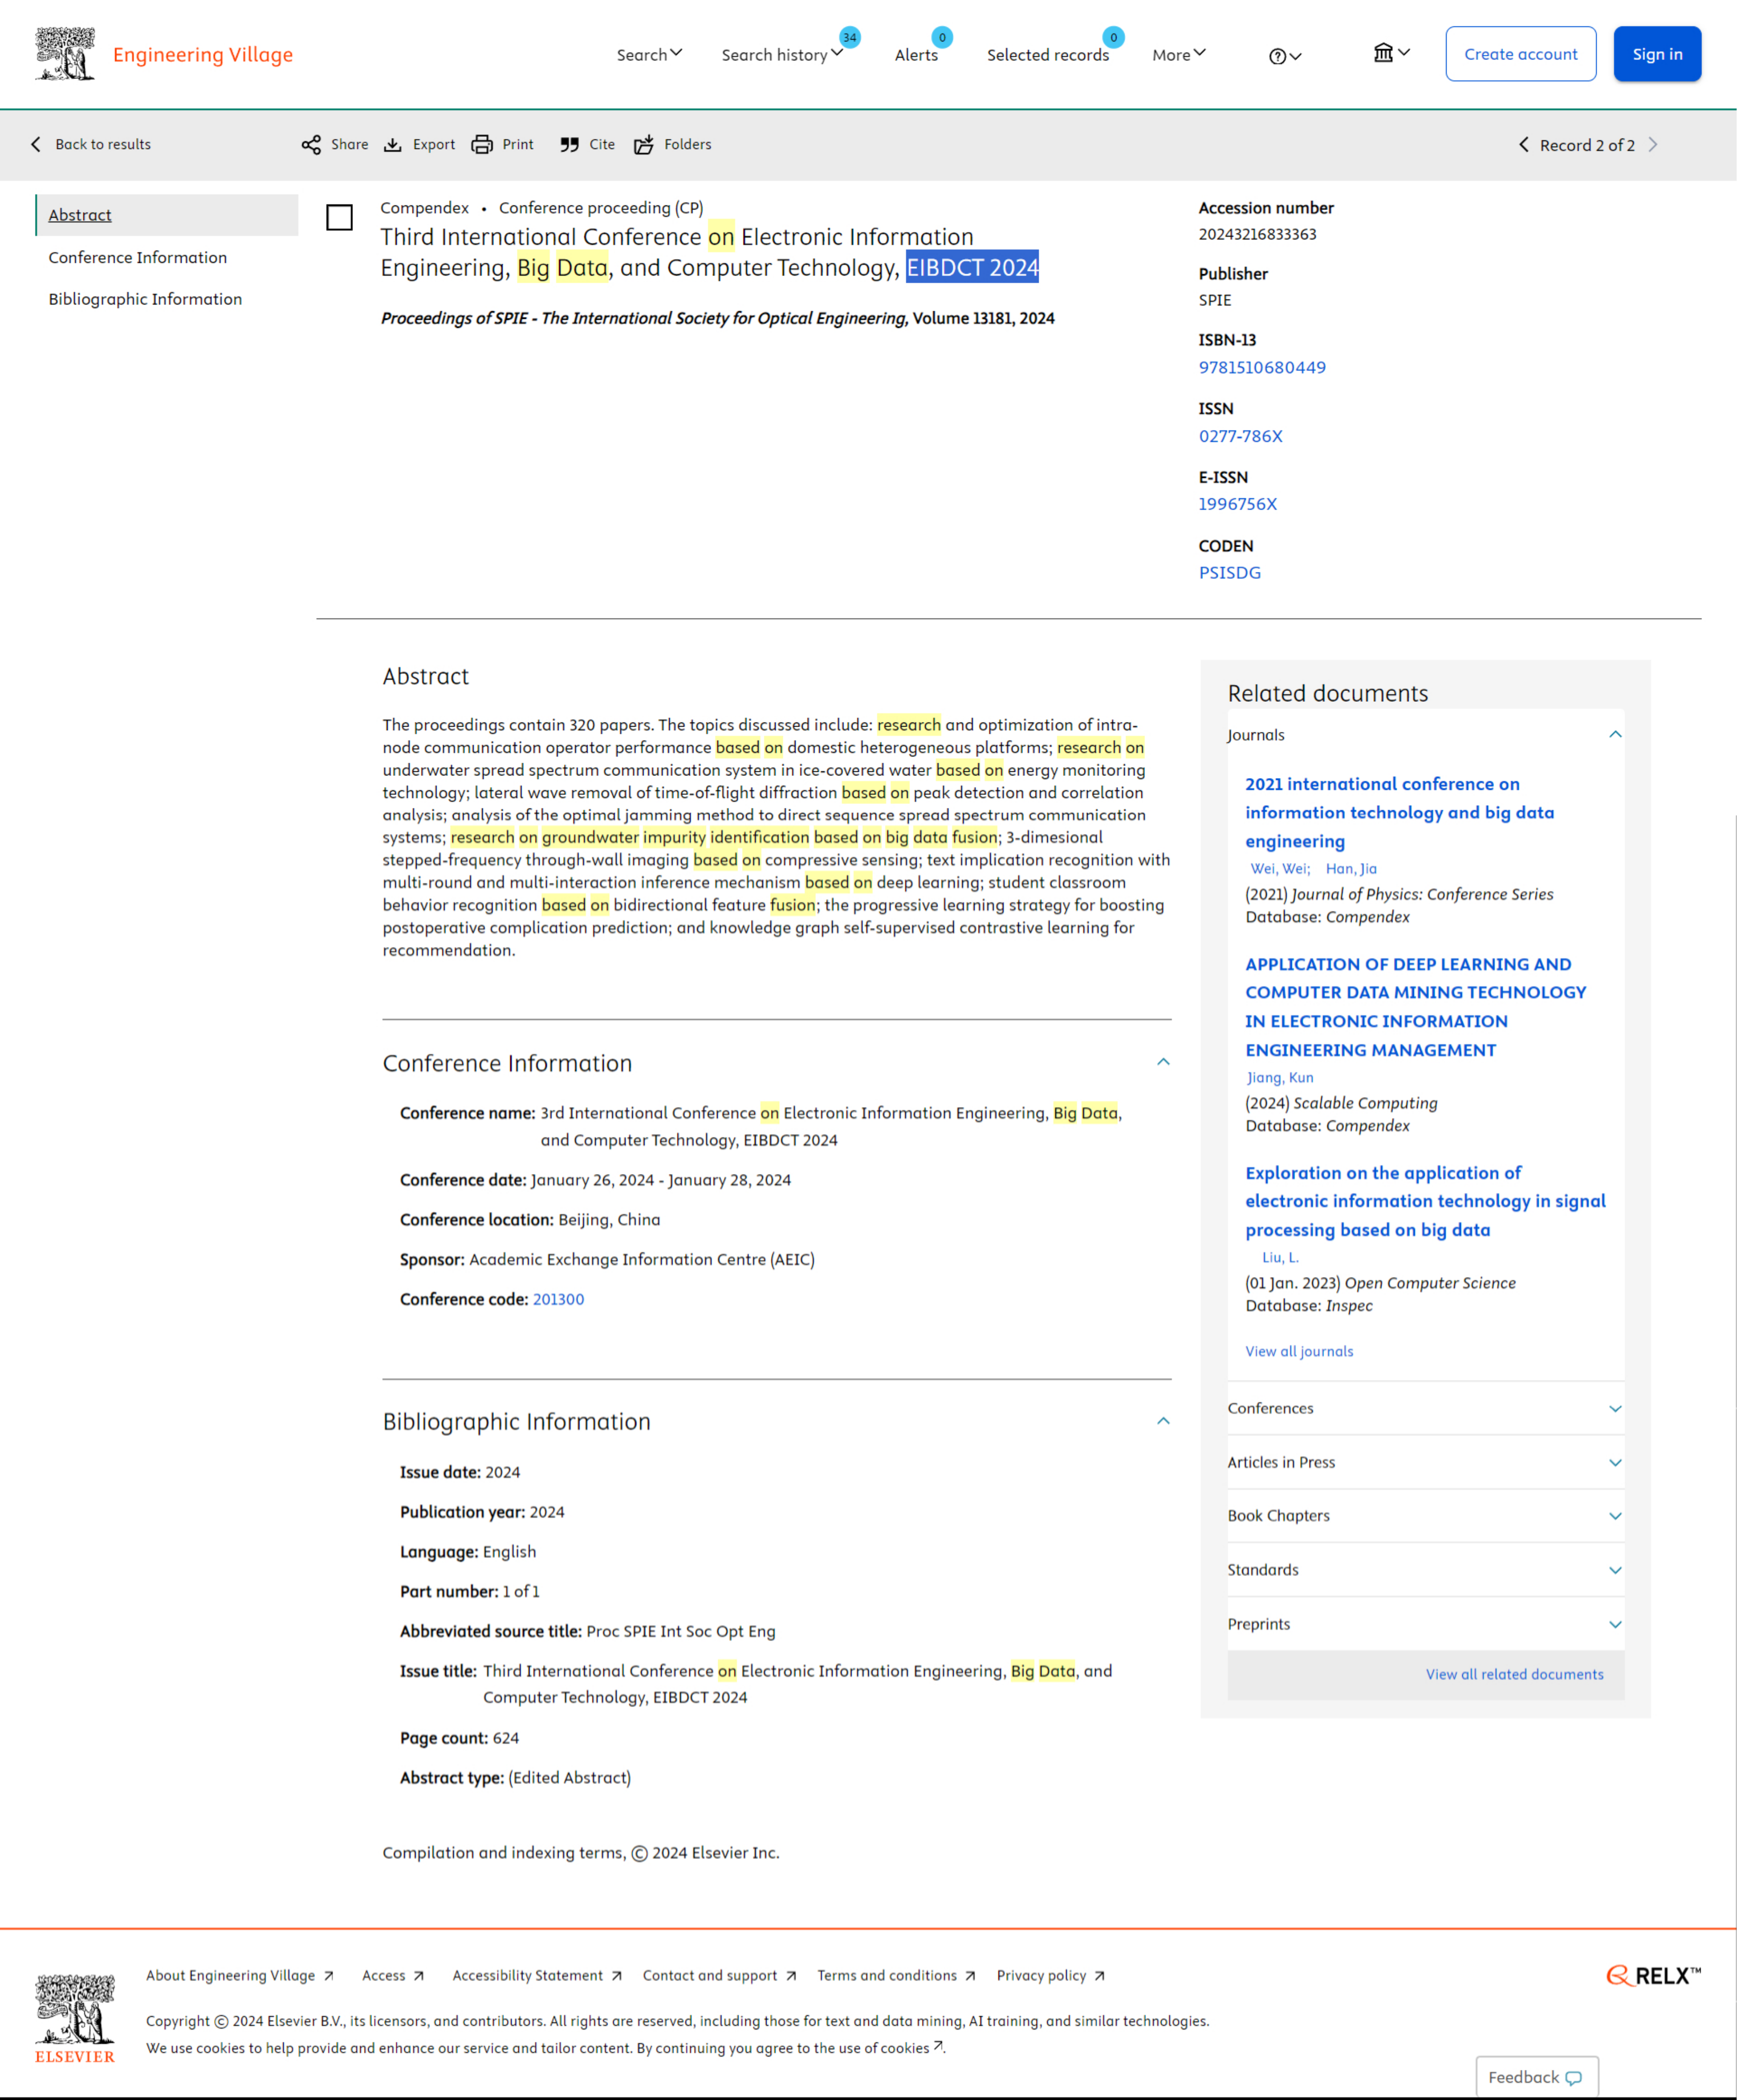Open the help question mark menu
1737x2100 pixels.
click(x=1285, y=56)
